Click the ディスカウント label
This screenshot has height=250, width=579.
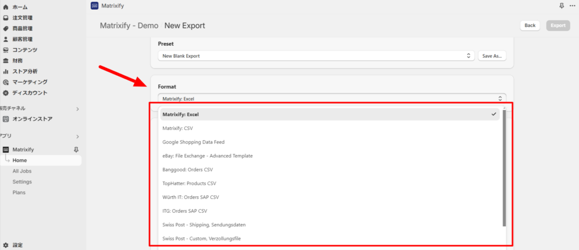30,93
